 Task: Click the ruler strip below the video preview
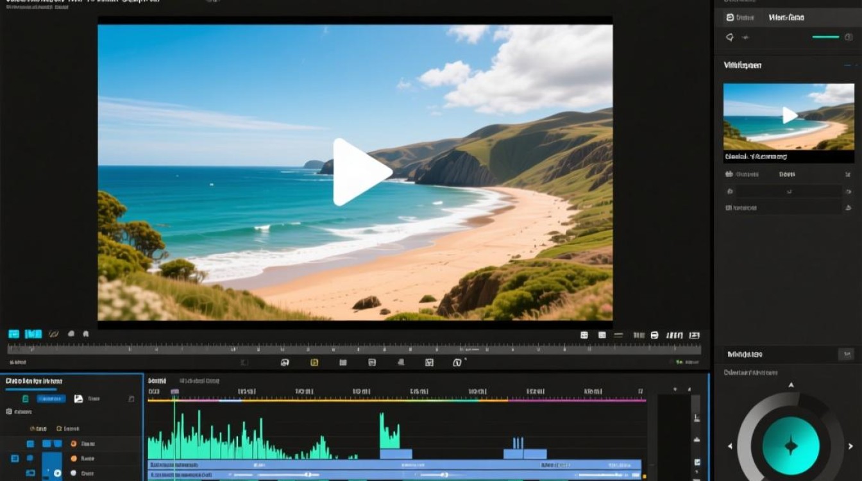[354, 350]
